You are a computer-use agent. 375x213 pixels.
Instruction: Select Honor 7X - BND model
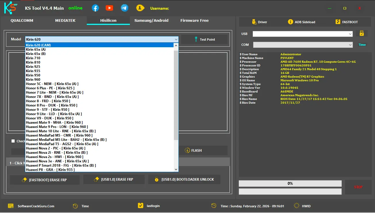point(99,97)
